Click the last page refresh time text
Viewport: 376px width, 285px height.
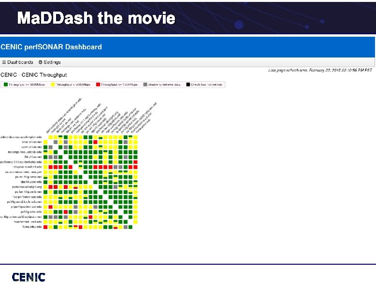pyautogui.click(x=320, y=70)
